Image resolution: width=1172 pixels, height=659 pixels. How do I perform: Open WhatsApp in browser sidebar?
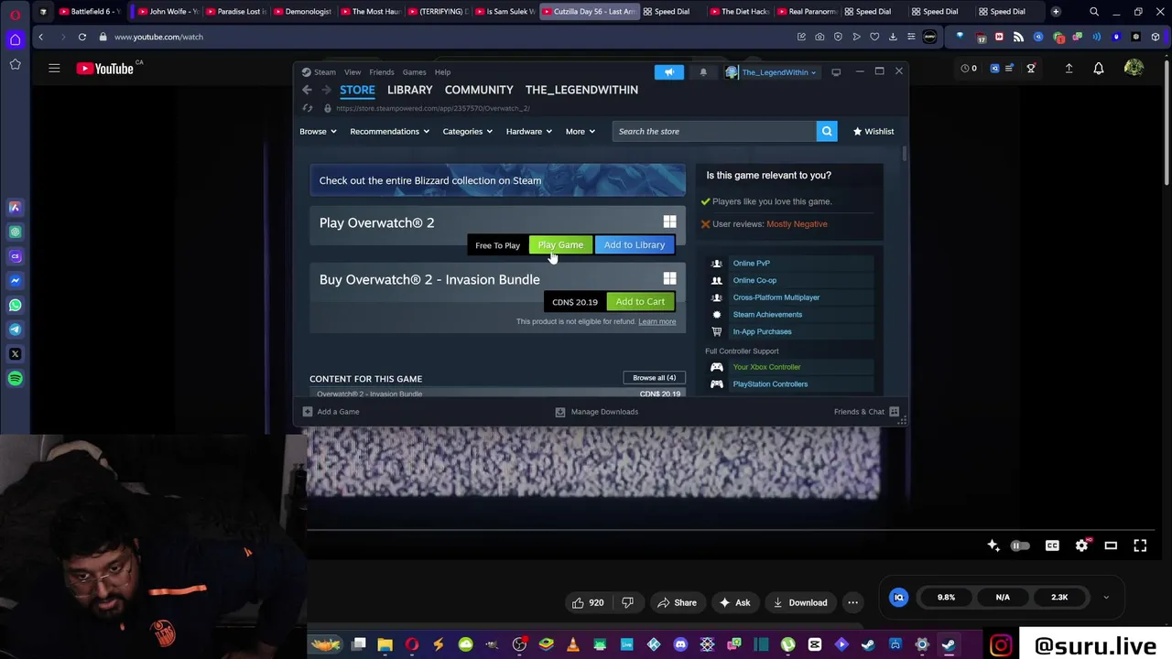15,305
